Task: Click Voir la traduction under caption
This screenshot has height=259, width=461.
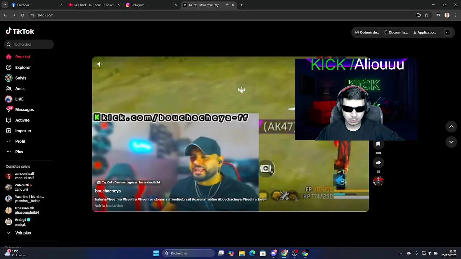Action: 109,206
